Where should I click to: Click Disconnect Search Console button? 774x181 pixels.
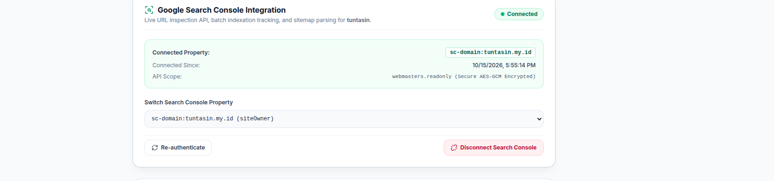point(494,148)
